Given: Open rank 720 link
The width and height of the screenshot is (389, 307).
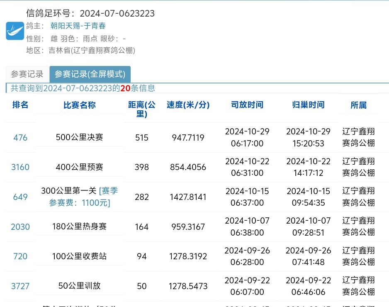Looking at the screenshot, I should coord(20,256).
